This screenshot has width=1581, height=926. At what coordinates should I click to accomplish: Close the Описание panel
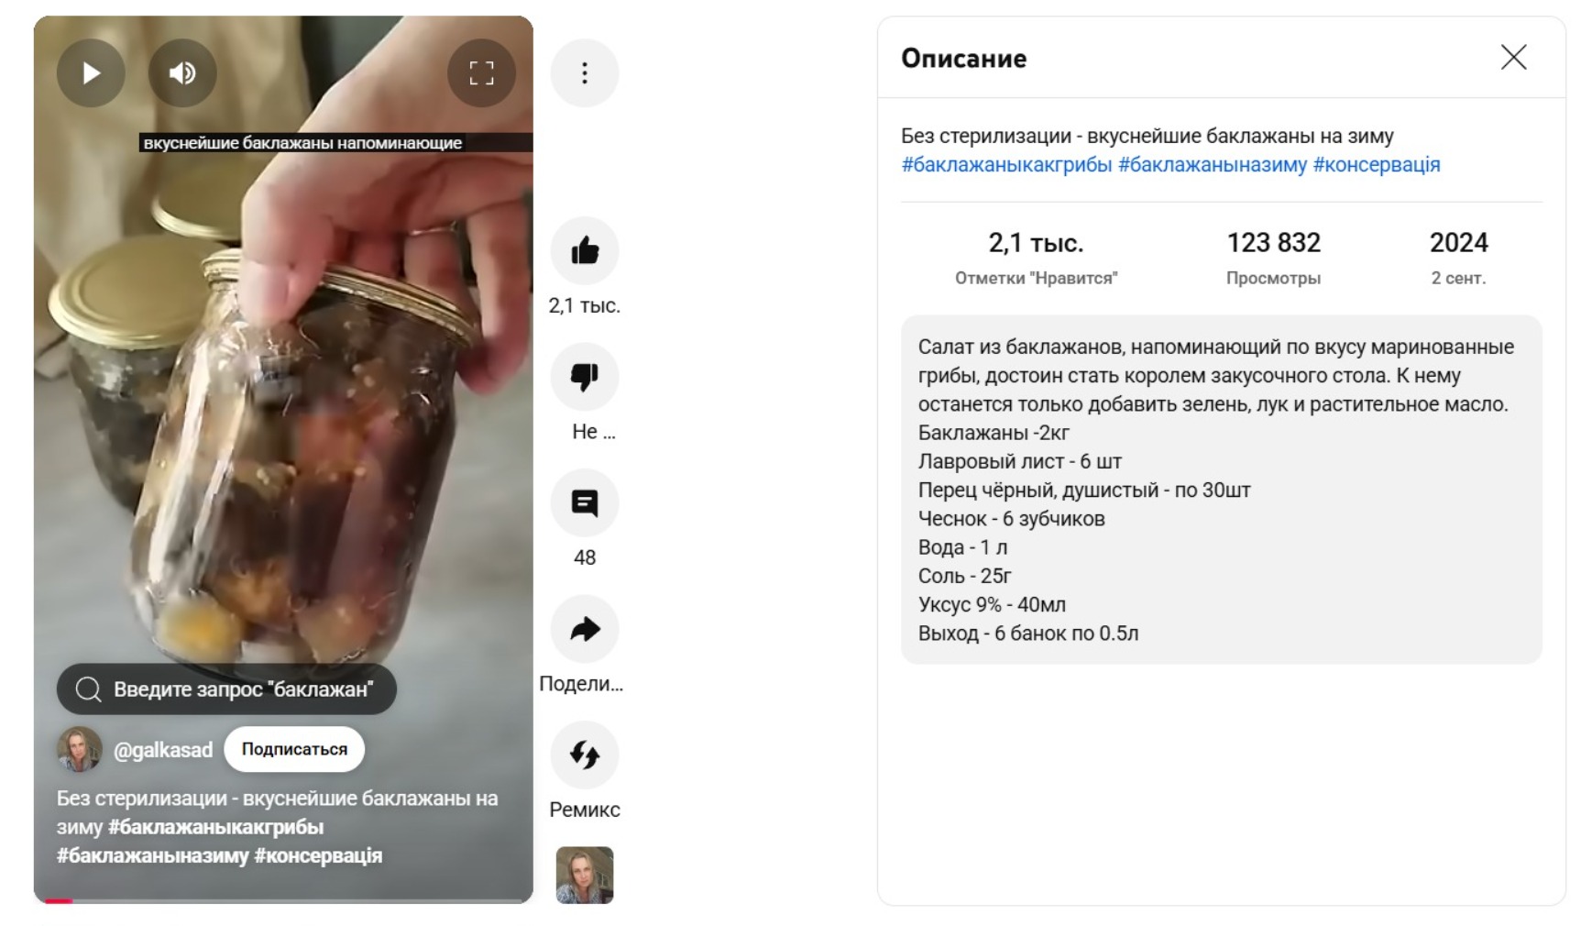pyautogui.click(x=1513, y=57)
